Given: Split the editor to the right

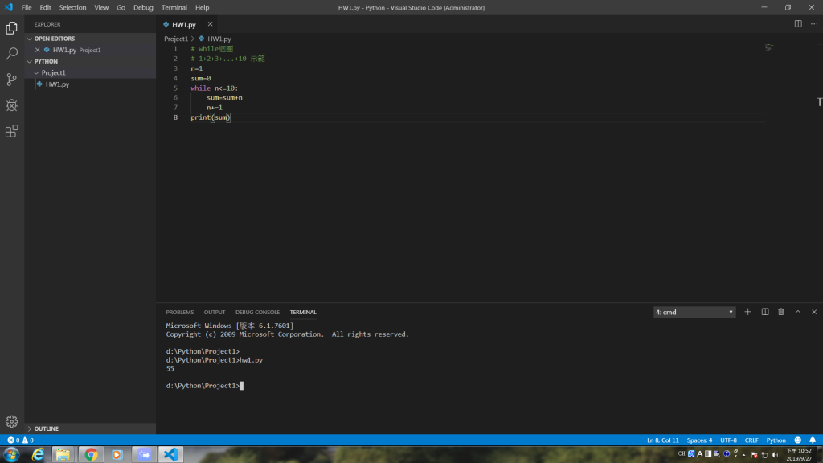Looking at the screenshot, I should point(798,23).
